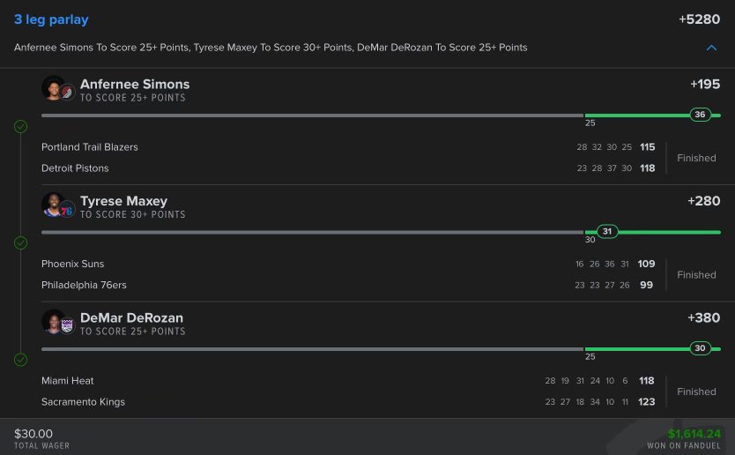
Task: Open the 3 leg parlay title
Action: [51, 19]
